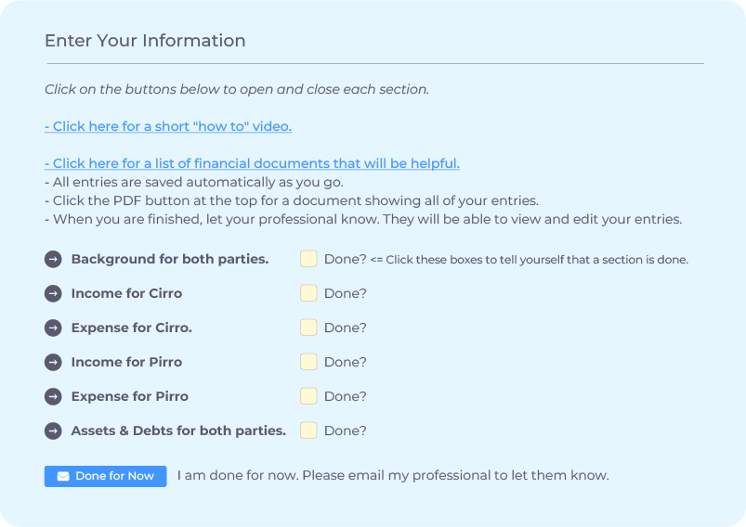This screenshot has height=527, width=746.
Task: Click the arrow icon next to Income for Cirro
Action: point(53,293)
